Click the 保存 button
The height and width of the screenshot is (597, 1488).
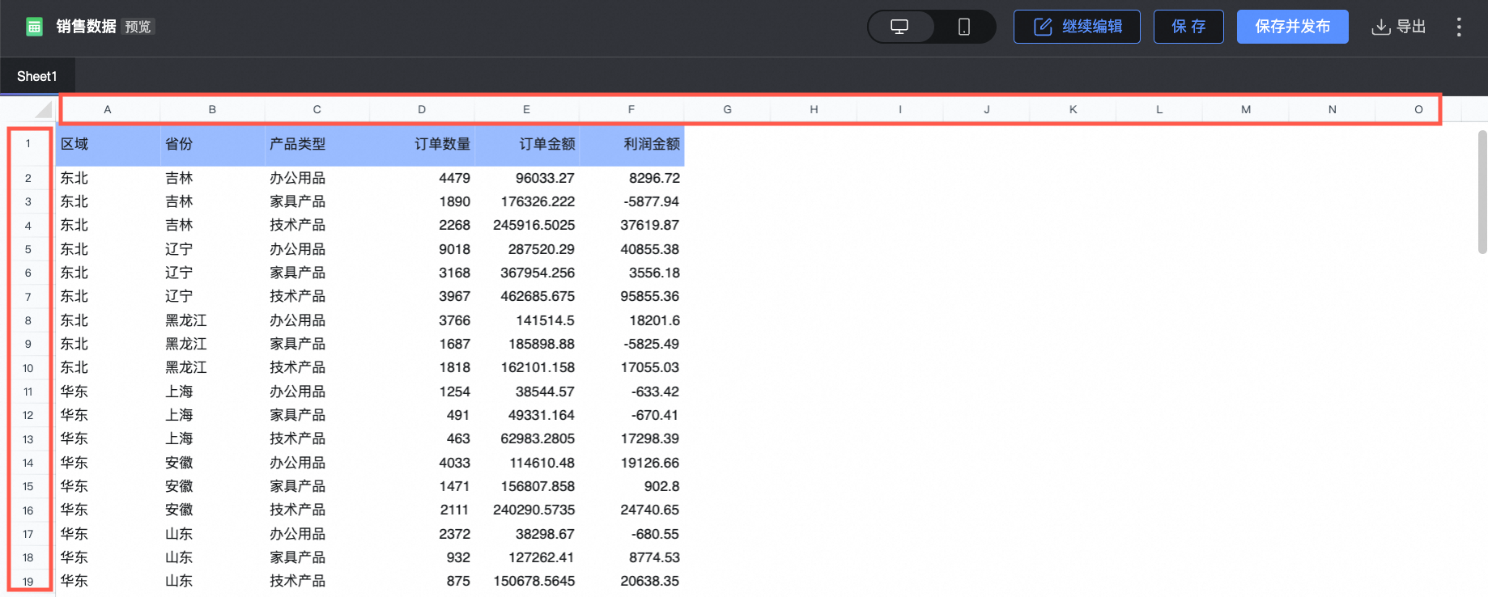(1188, 27)
